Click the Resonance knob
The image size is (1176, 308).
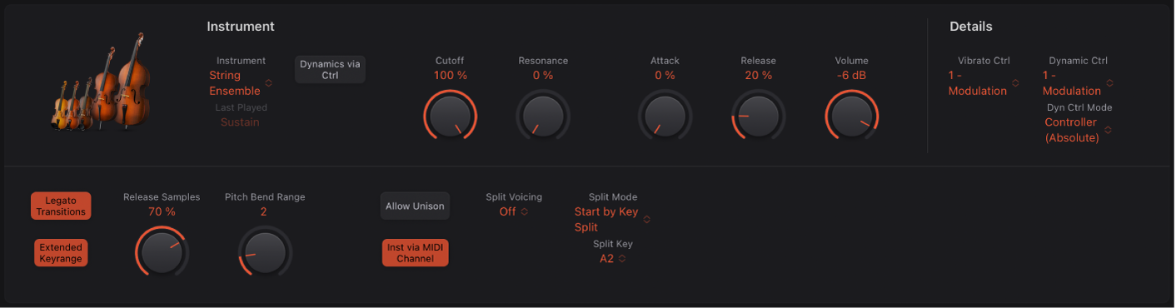pyautogui.click(x=542, y=117)
